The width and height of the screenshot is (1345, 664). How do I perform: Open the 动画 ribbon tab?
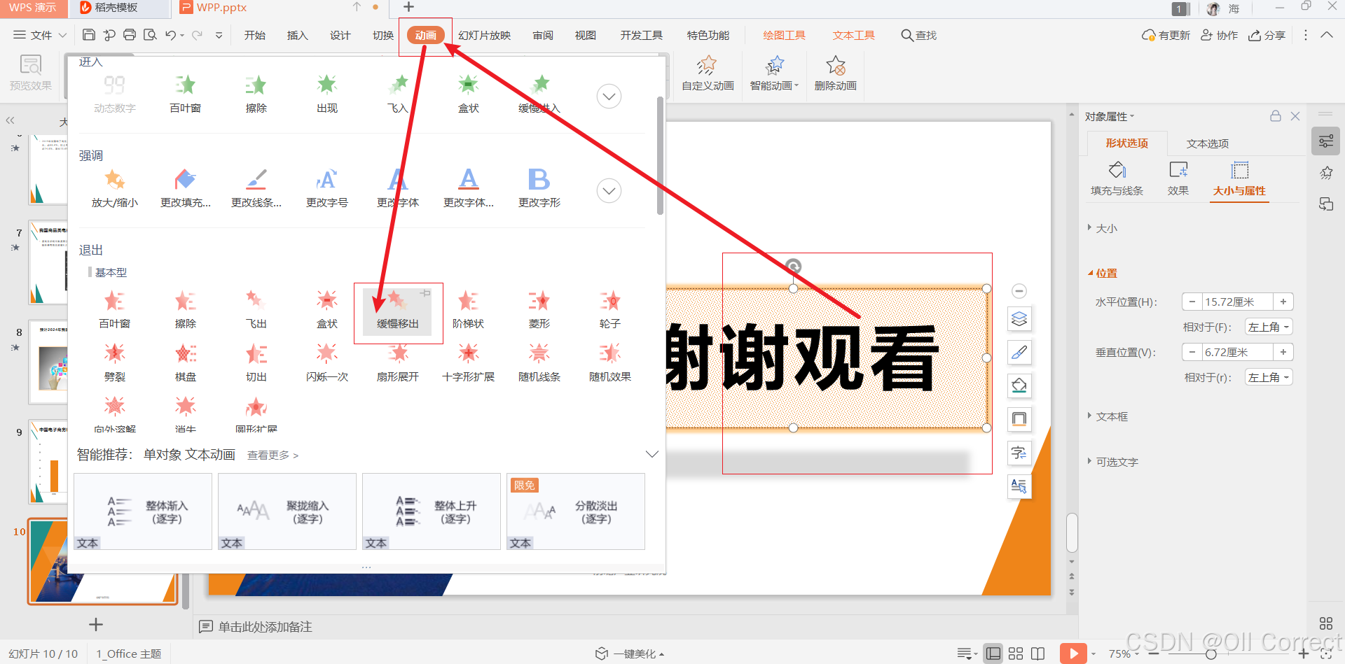pyautogui.click(x=425, y=36)
